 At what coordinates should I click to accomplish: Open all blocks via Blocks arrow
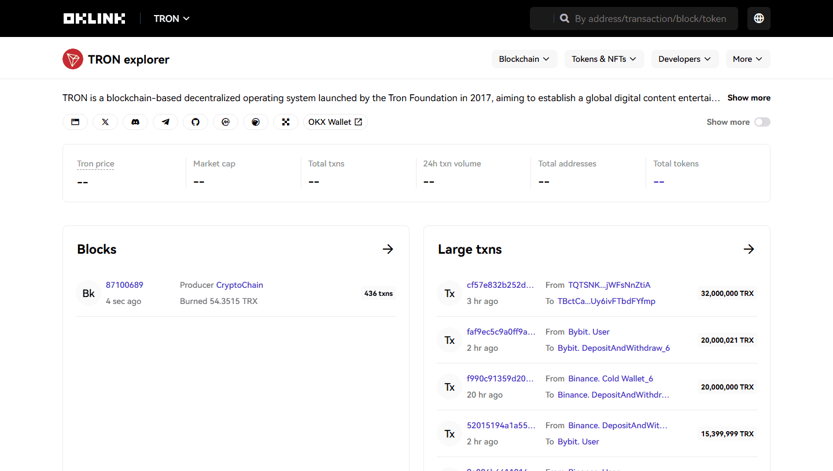click(x=388, y=249)
